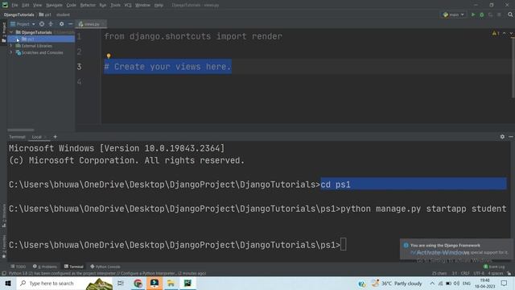Open the View menu

point(38,6)
